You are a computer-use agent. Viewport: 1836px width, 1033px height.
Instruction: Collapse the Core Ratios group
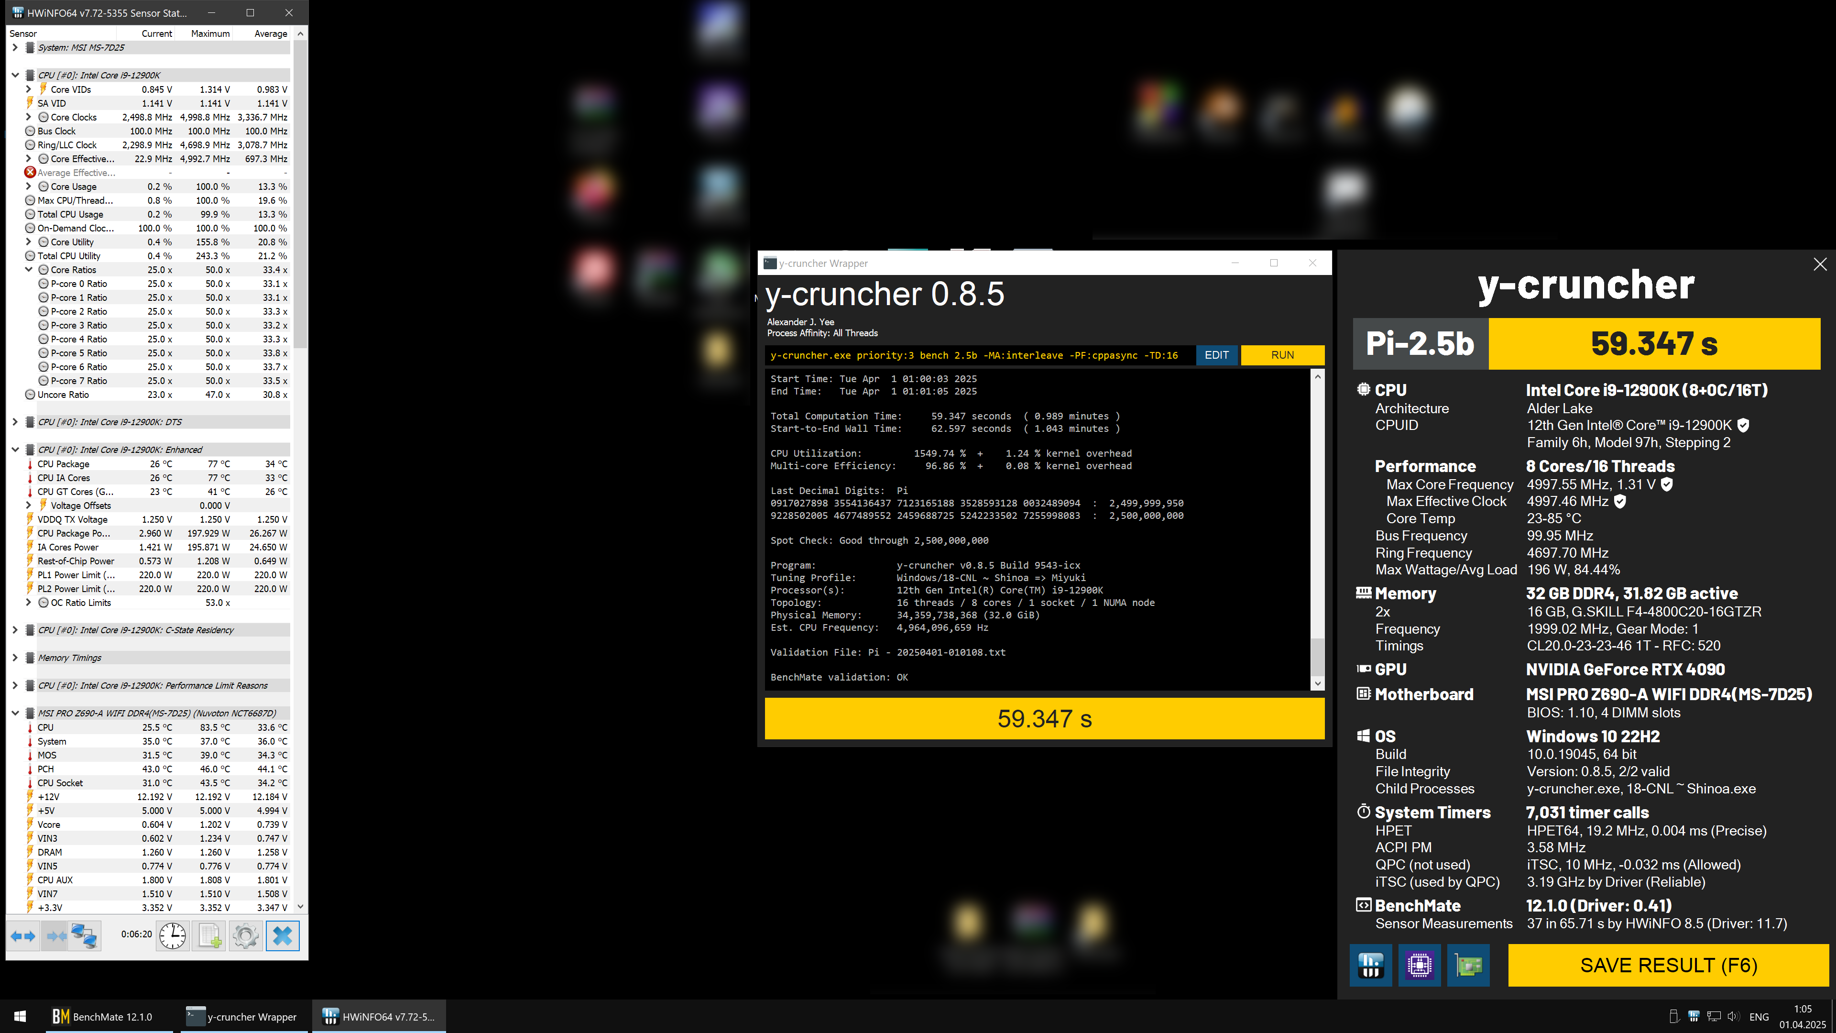29,269
